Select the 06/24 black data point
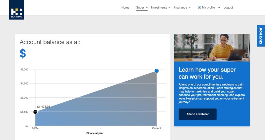Screen dimensions: 265x140 (x=35, y=112)
